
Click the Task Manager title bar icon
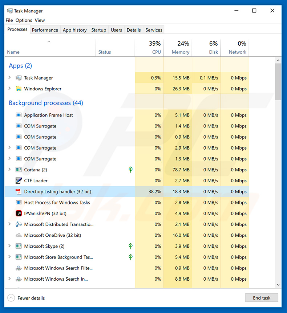pyautogui.click(x=9, y=11)
